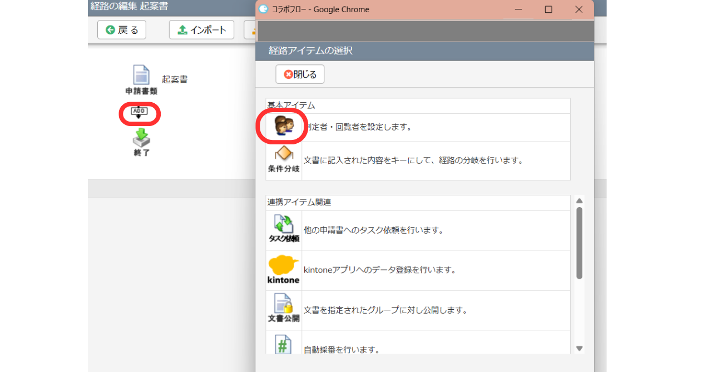Screen dimensions: 712x372
Task: Click the インポート button
Action: (x=201, y=30)
